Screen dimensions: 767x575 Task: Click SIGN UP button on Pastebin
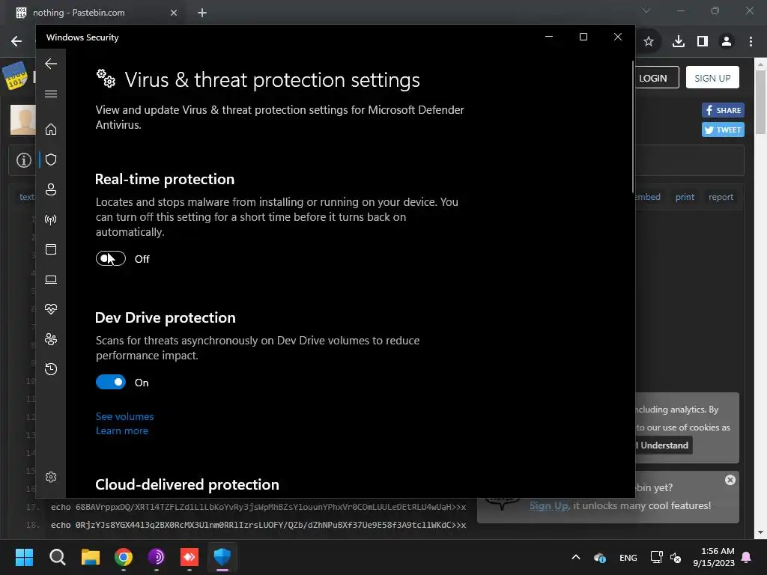(x=712, y=78)
